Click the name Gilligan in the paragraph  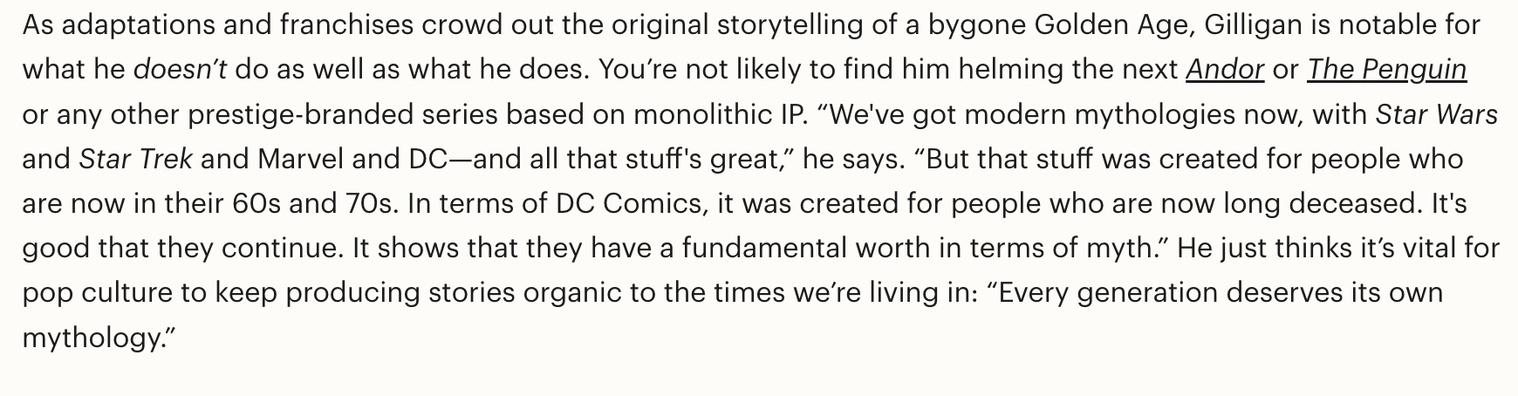(1252, 24)
